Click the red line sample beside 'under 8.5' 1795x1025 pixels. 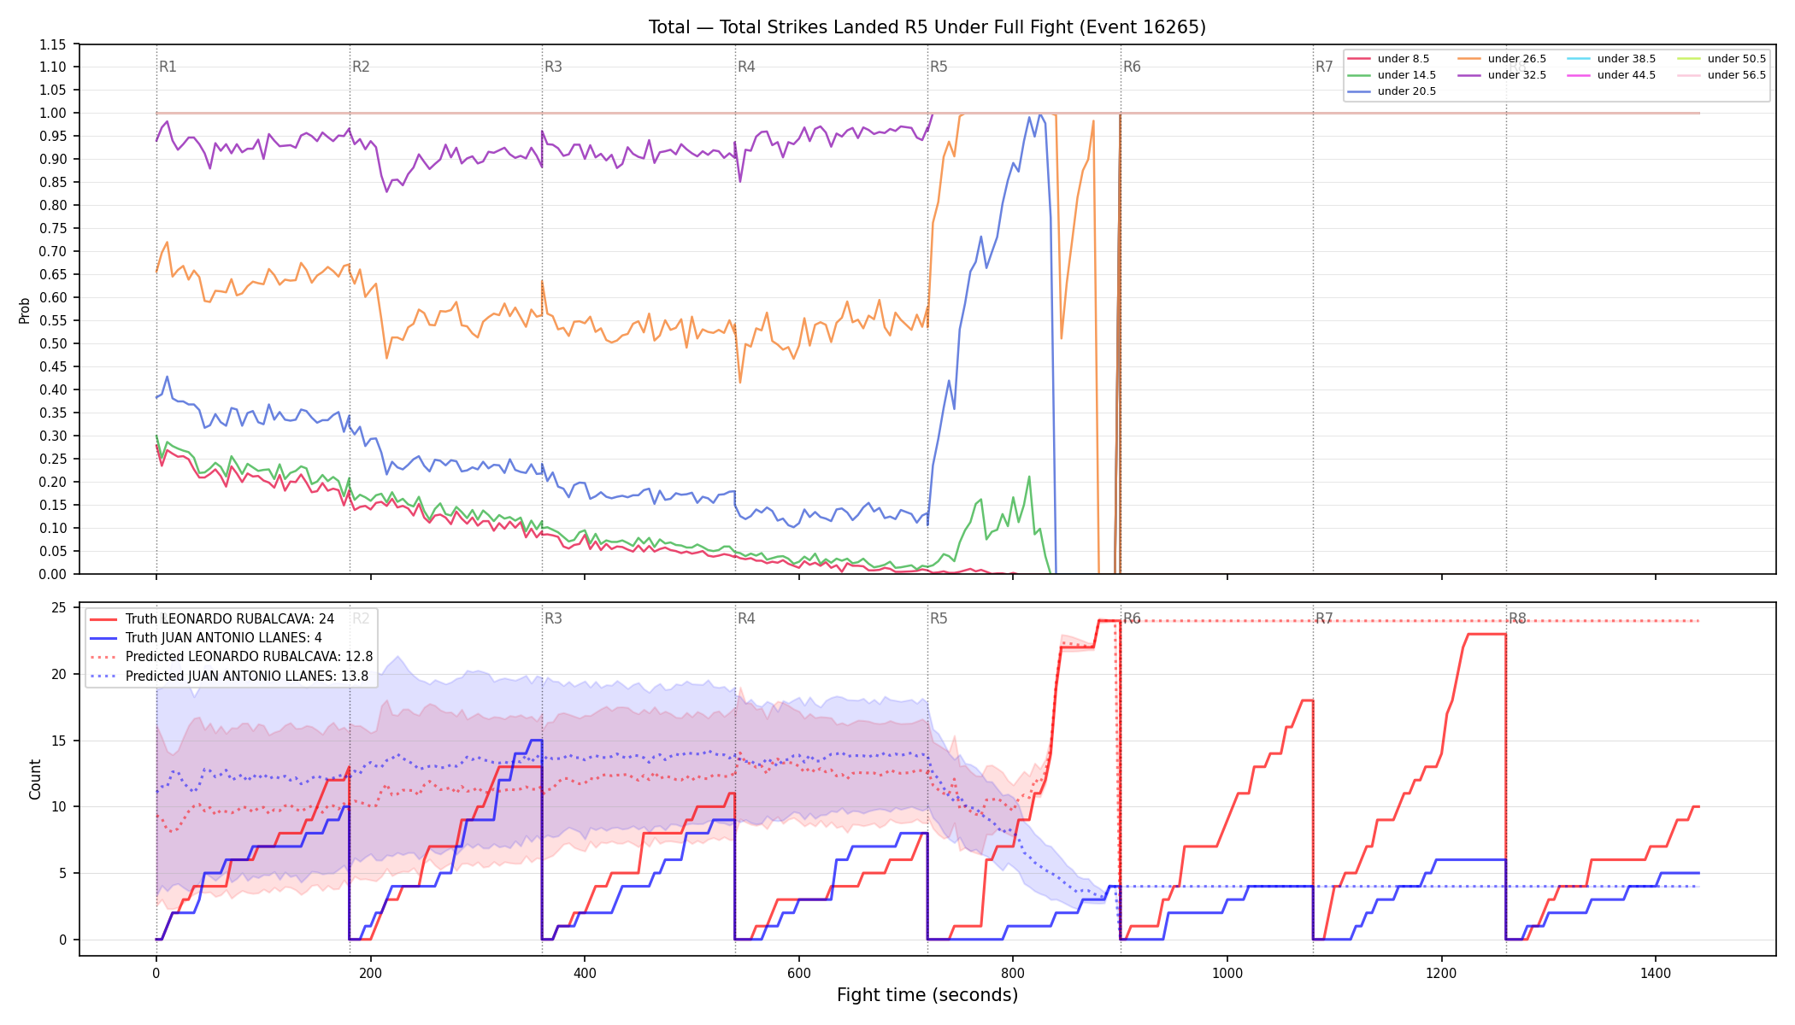tap(1359, 59)
